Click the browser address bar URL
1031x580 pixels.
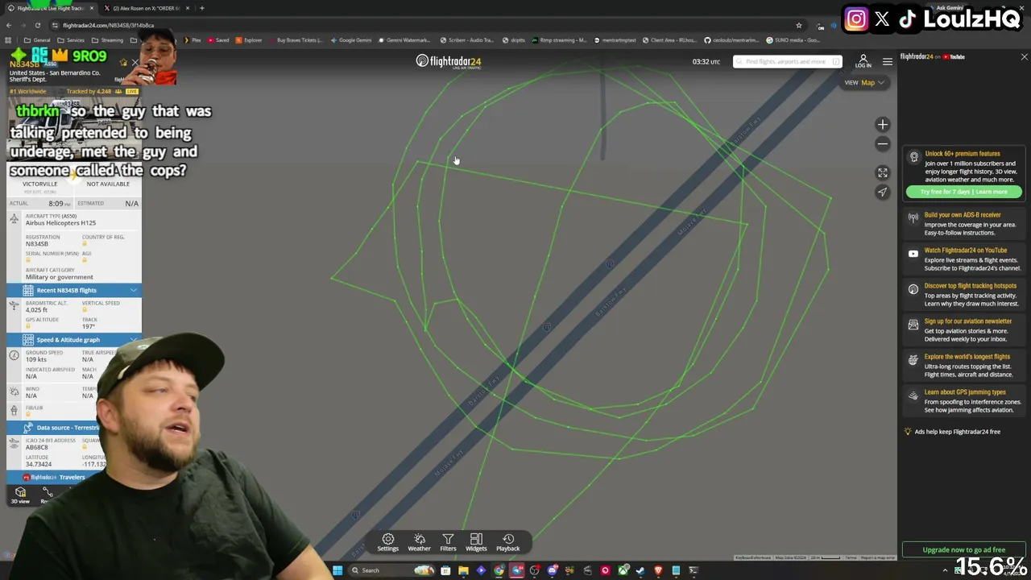click(x=108, y=25)
